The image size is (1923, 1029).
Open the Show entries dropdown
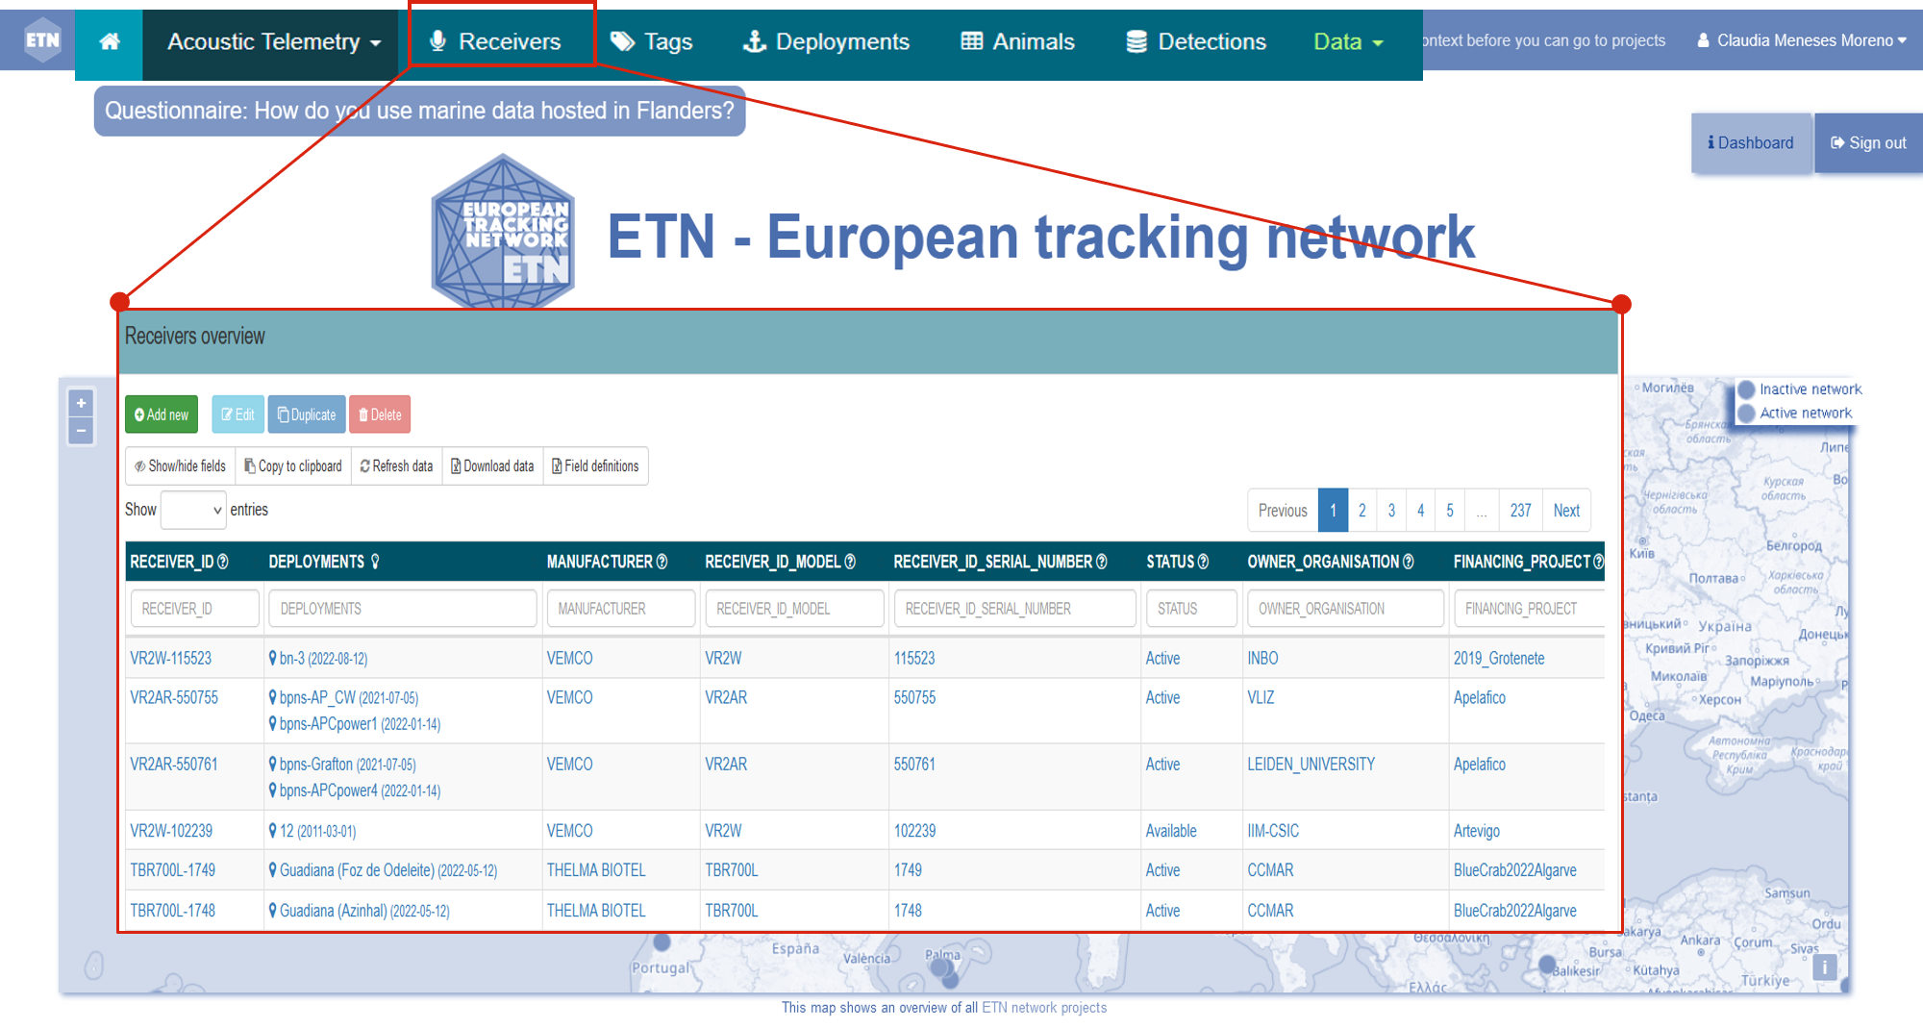193,510
